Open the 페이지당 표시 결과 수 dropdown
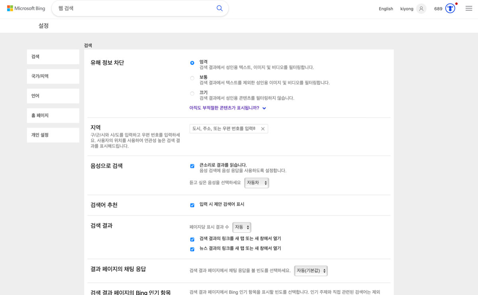The width and height of the screenshot is (478, 295). click(x=241, y=227)
